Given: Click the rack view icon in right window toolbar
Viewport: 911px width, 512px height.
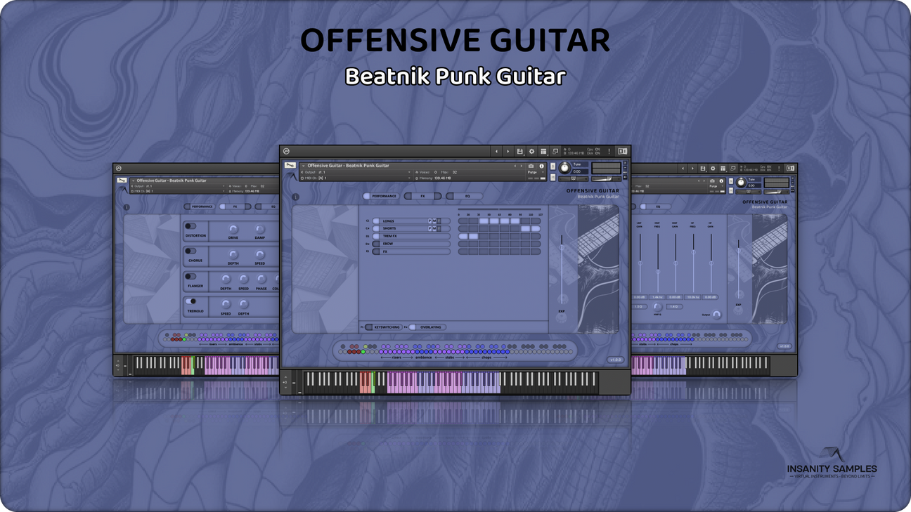Looking at the screenshot, I should 723,169.
